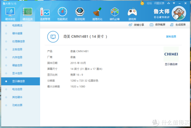Open the 论坛 forum link
The height and width of the screenshot is (128, 191).
pos(149,3)
